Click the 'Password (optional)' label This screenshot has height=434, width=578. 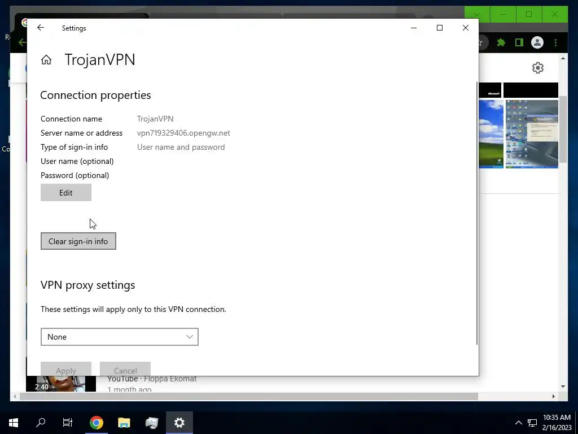pyautogui.click(x=75, y=175)
